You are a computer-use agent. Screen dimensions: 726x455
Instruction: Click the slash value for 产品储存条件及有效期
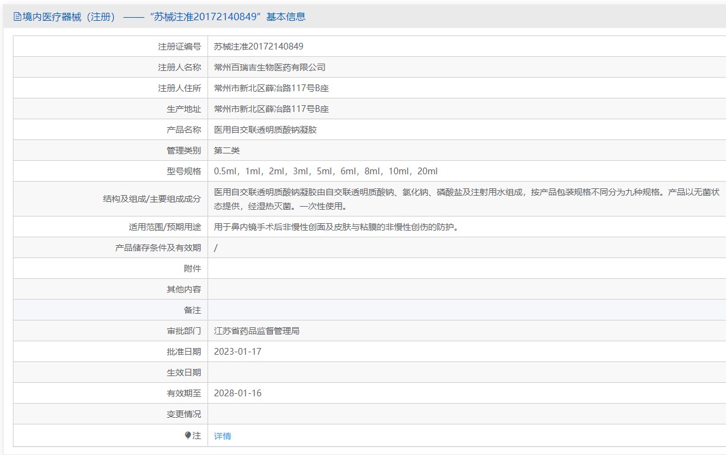pos(215,248)
